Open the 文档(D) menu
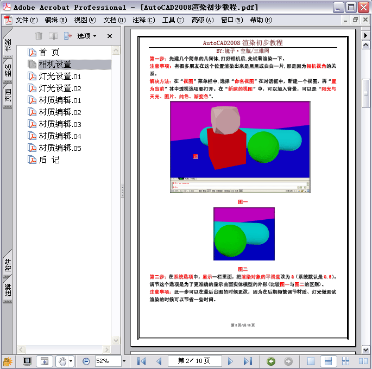The height and width of the screenshot is (369, 372). [x=115, y=20]
